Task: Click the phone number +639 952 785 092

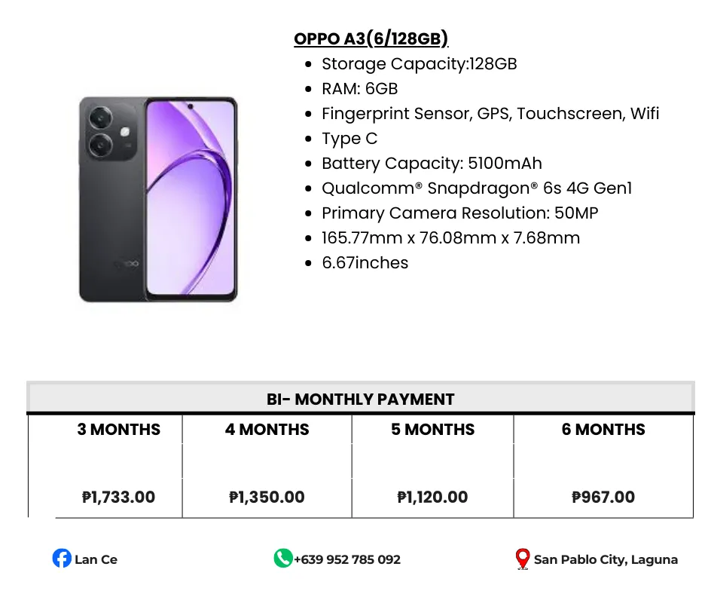Action: 347,559
